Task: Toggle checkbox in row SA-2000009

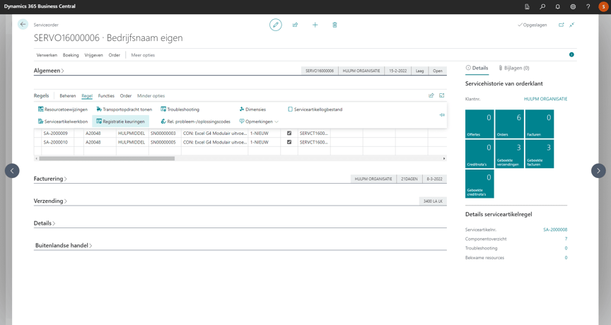Action: (x=289, y=133)
